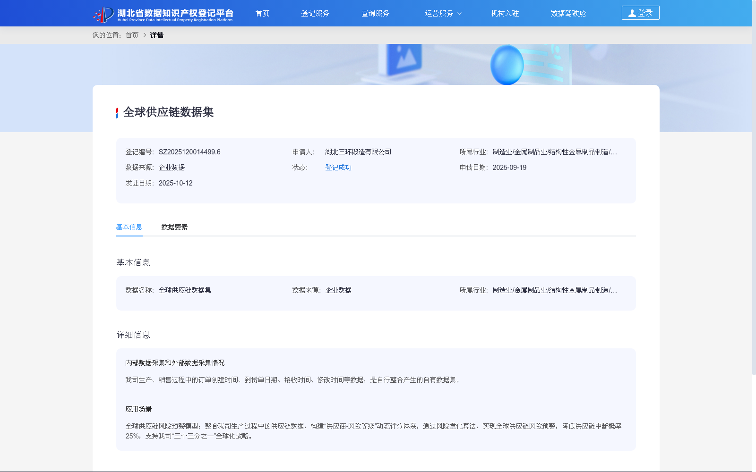Click applicant 湖北三环锻造有限公司
Viewport: 756px width, 472px height.
click(x=358, y=152)
